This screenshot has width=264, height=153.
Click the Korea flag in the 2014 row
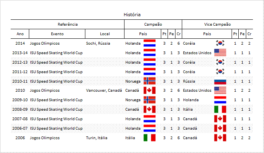pyautogui.click(x=220, y=43)
